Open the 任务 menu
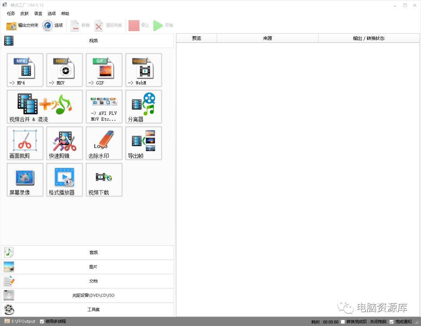Image resolution: width=421 pixels, height=326 pixels. pyautogui.click(x=11, y=13)
